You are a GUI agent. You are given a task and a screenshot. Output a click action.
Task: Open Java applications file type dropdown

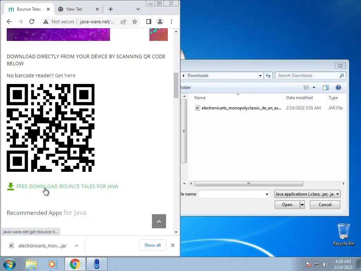pyautogui.click(x=307, y=194)
